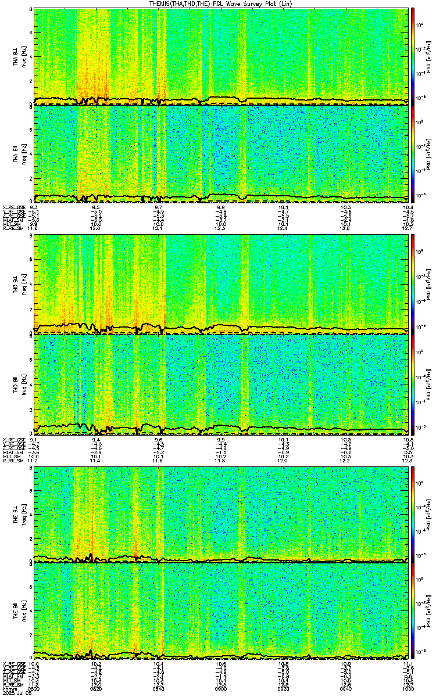
Task: Click the THE perpendicular B freq [Hz] axis label
Action: pyautogui.click(x=24, y=515)
